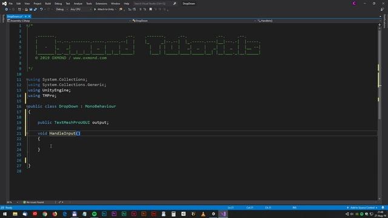388x218 pixels.
Task: Open the Analyze menu
Action: click(78, 4)
